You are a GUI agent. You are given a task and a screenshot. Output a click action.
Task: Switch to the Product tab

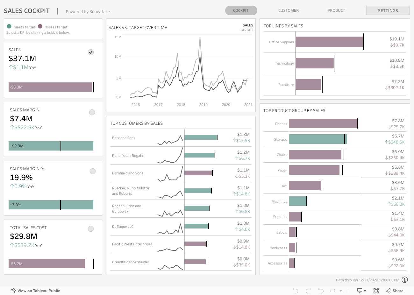pos(336,11)
